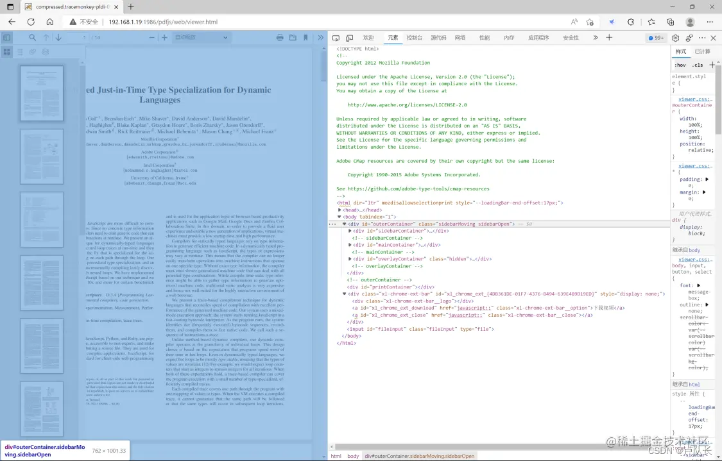Open a file in PDF viewer
The height and width of the screenshot is (461, 722).
click(x=293, y=37)
